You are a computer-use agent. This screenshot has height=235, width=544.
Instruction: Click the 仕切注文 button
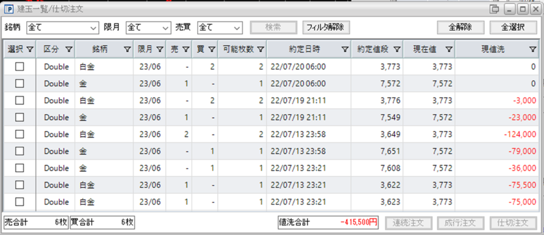513,223
